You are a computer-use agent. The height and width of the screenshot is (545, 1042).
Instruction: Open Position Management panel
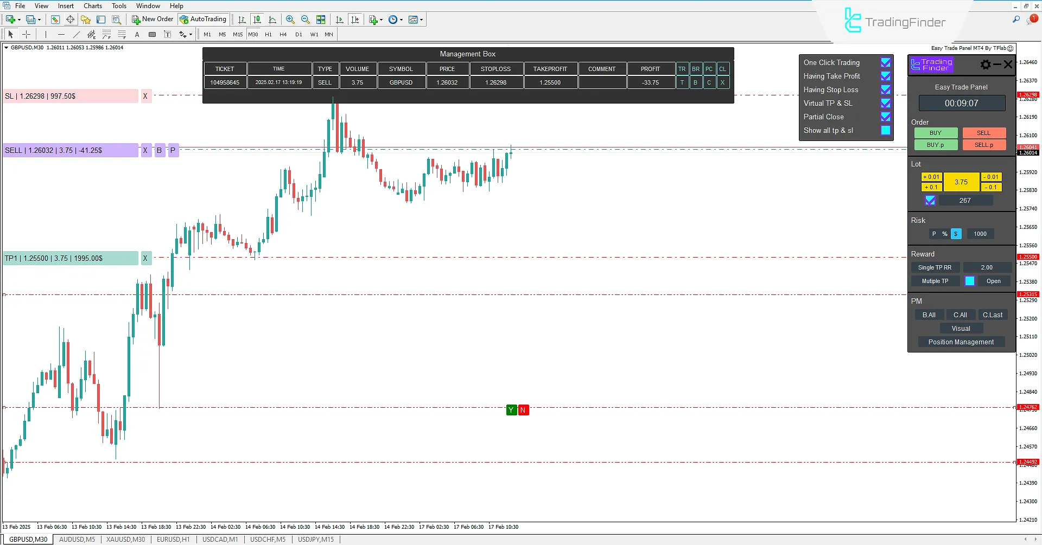click(961, 342)
